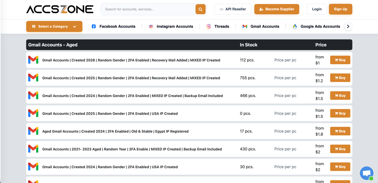Image resolution: width=378 pixels, height=183 pixels.
Task: Open Created 2024 MIXED IP Backup Email listing
Action: coord(133,96)
